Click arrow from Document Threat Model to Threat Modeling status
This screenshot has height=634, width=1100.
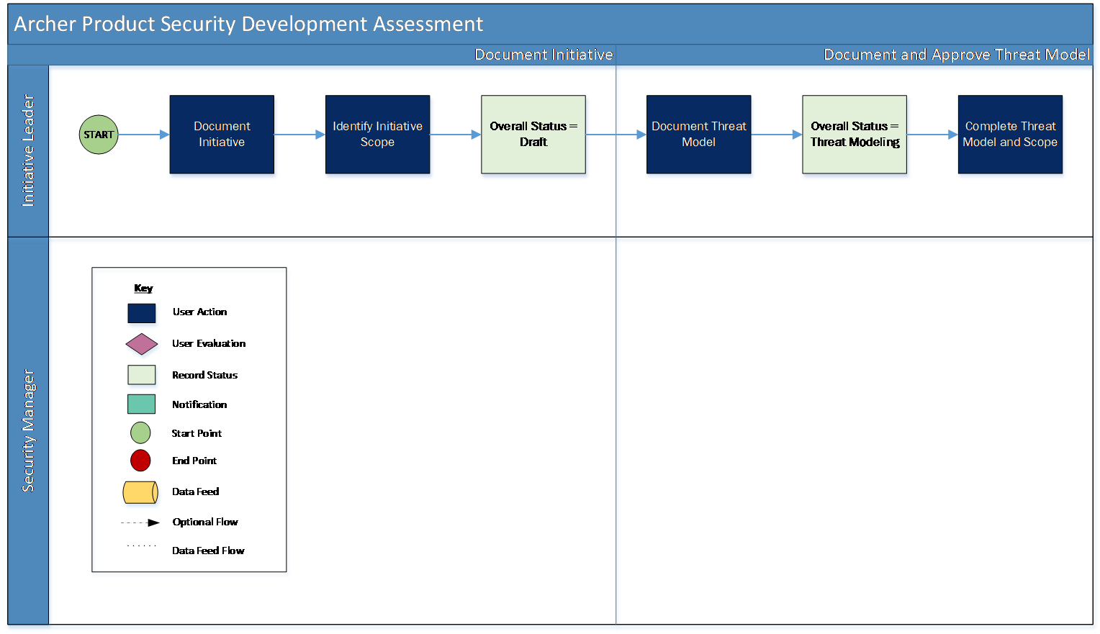coord(777,135)
